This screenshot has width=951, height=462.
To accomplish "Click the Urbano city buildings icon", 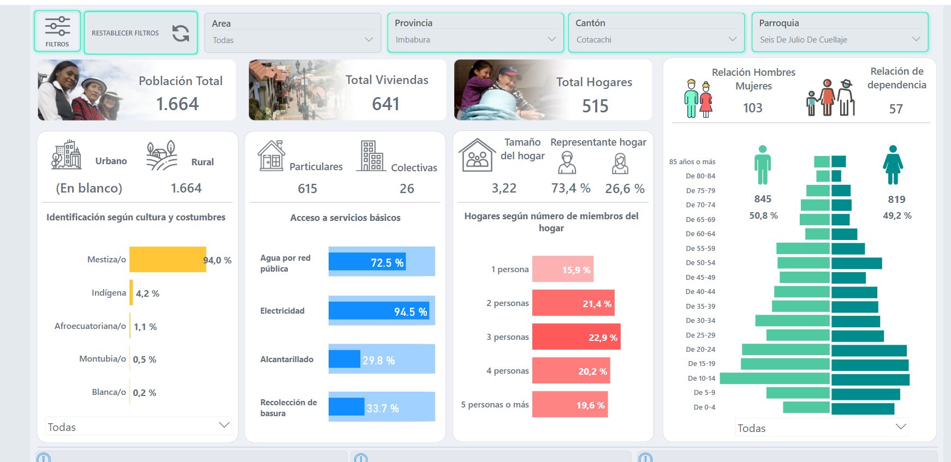I will (x=67, y=155).
